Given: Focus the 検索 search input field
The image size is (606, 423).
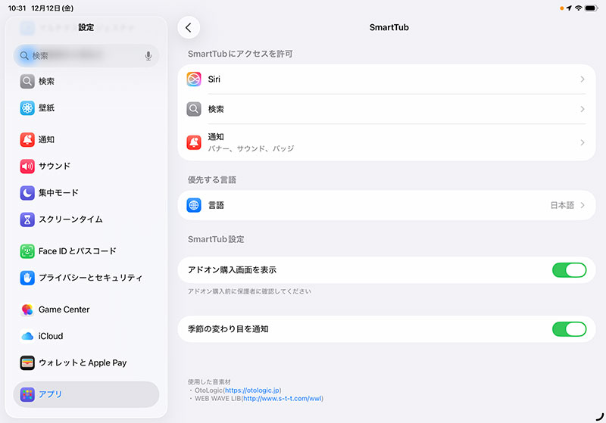Looking at the screenshot, I should [x=86, y=56].
